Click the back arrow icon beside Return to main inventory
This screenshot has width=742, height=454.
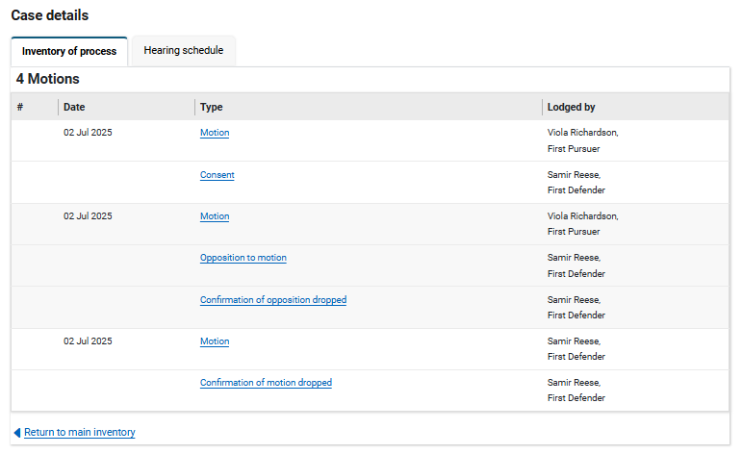click(17, 433)
